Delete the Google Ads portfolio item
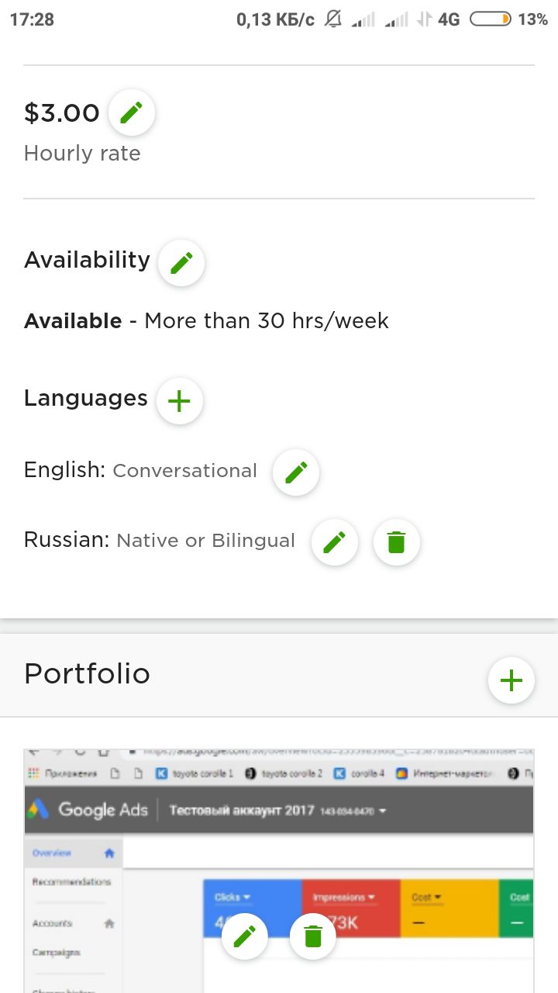 pyautogui.click(x=313, y=936)
